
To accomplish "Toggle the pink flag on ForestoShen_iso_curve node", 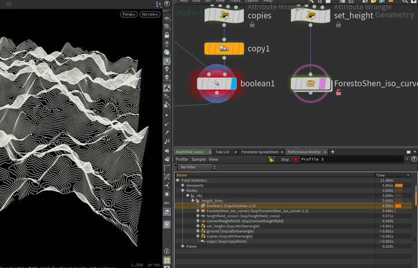I will (x=322, y=84).
